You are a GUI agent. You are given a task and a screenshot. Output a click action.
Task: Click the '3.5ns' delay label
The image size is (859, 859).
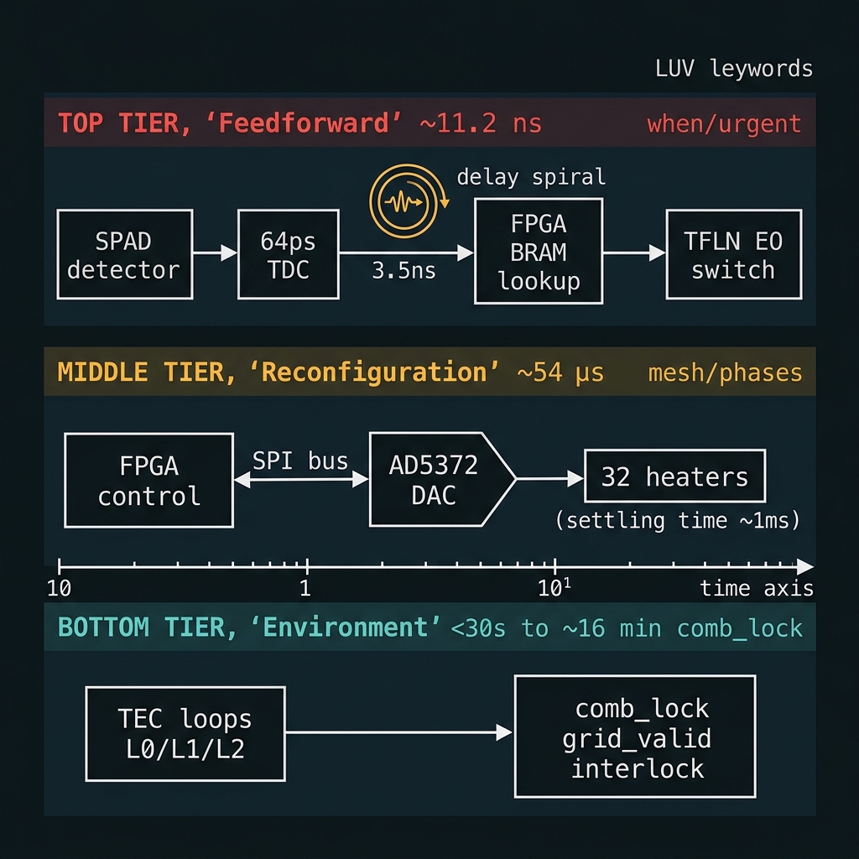(403, 270)
